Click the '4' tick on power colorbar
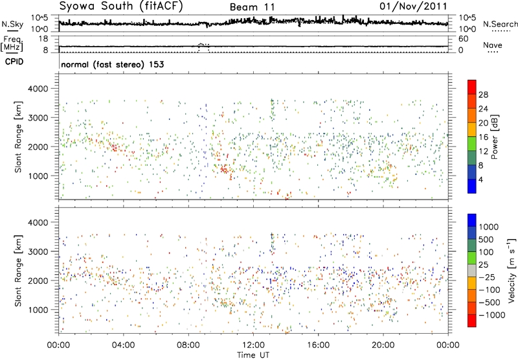Image resolution: width=518 pixels, height=359 pixels. (480, 179)
